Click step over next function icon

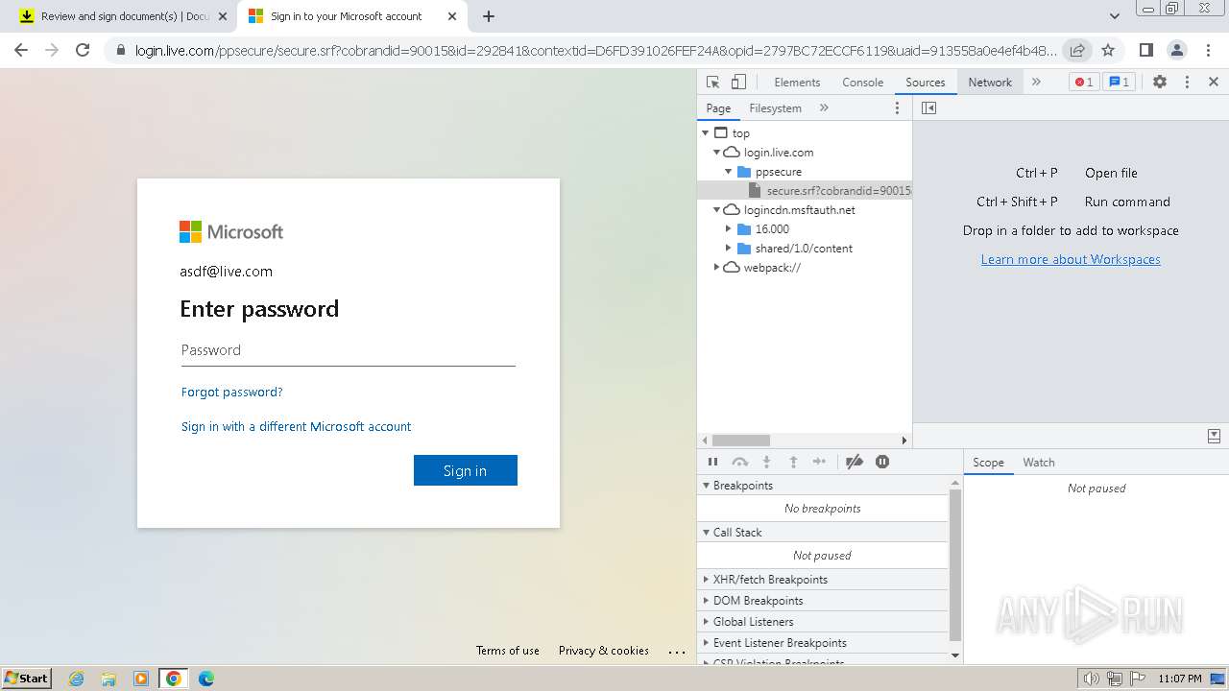pos(739,463)
